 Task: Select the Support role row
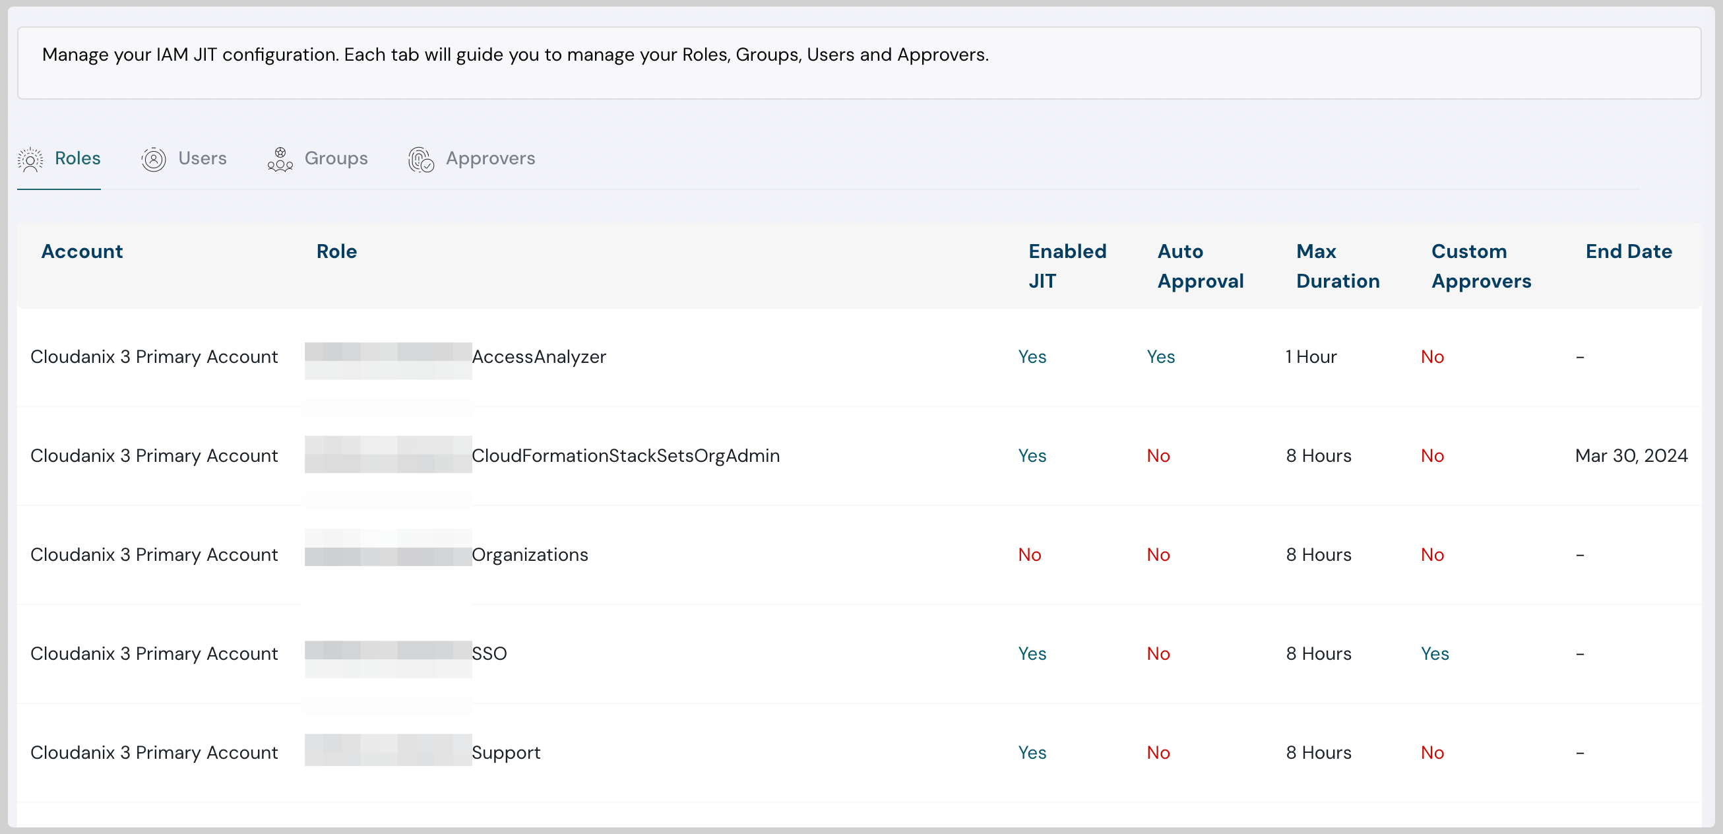pos(506,753)
